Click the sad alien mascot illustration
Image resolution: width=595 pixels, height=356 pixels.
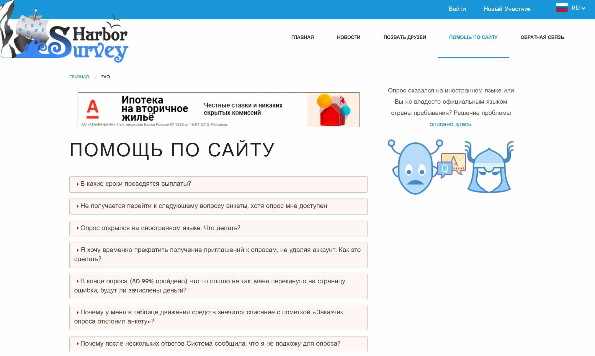coord(415,168)
